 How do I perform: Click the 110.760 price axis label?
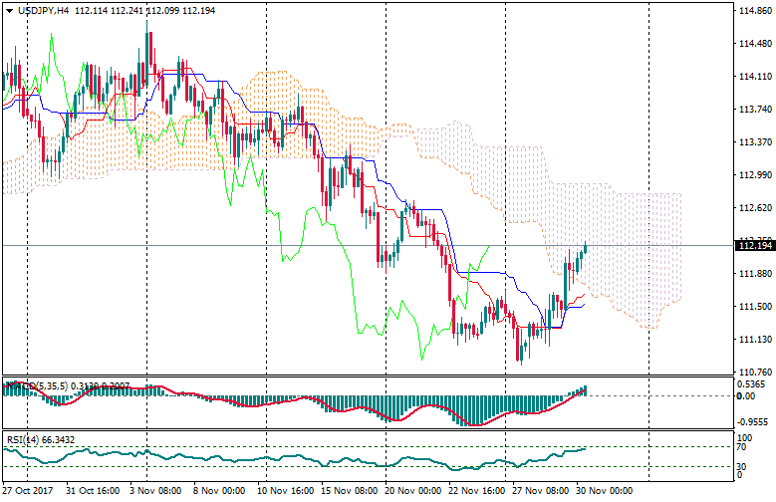click(753, 372)
